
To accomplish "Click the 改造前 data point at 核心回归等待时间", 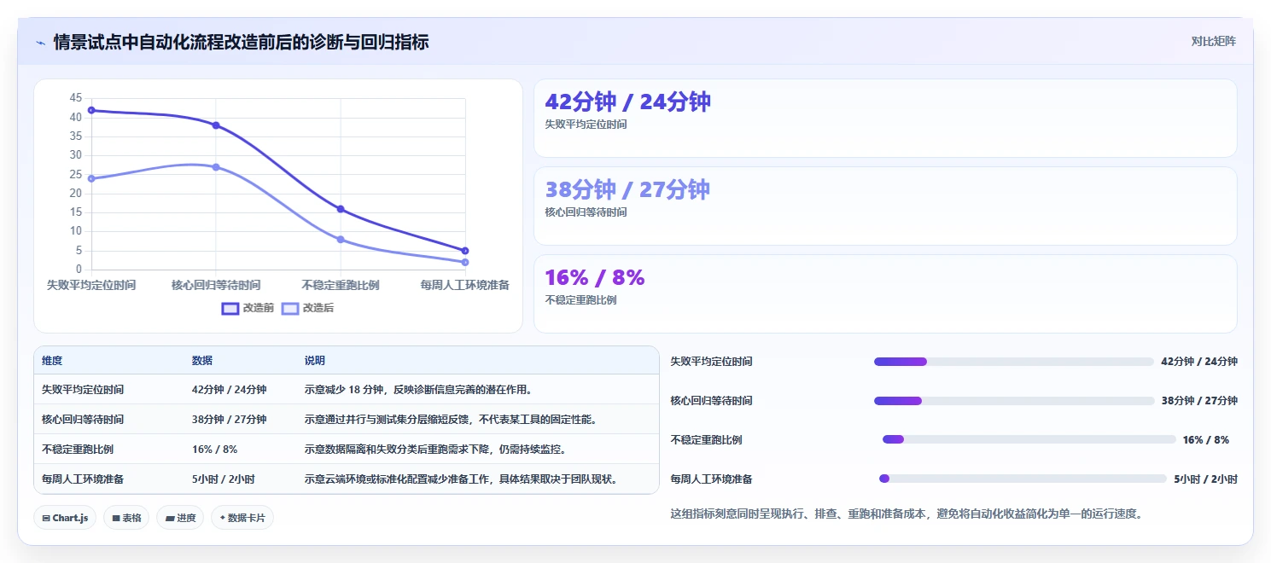I will pyautogui.click(x=216, y=125).
